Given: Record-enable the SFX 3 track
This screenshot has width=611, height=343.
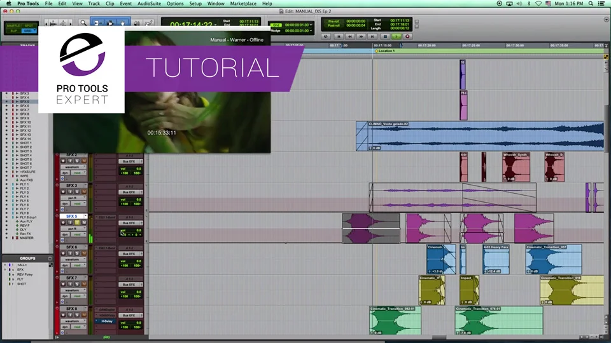Looking at the screenshot, I should pyautogui.click(x=63, y=192).
